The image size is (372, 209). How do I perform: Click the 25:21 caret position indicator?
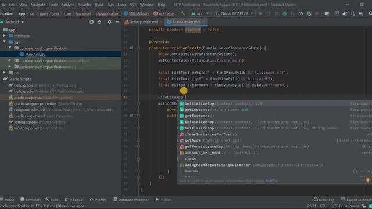pyautogui.click(x=312, y=206)
